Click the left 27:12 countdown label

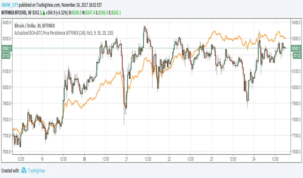tap(6, 56)
